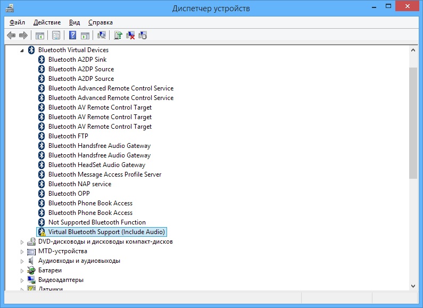Image resolution: width=423 pixels, height=308 pixels.
Task: Open Help via the blue question mark icon
Action: point(72,35)
